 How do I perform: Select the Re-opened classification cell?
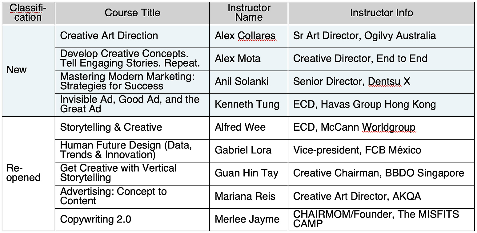click(x=28, y=174)
